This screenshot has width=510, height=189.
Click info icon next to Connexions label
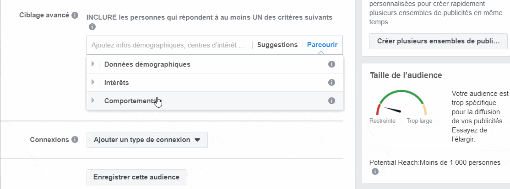[x=75, y=140]
